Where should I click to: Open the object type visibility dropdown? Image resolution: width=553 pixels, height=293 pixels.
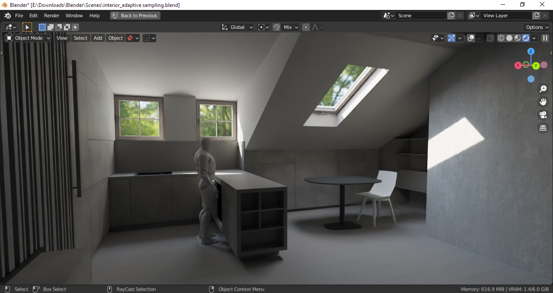tap(438, 38)
